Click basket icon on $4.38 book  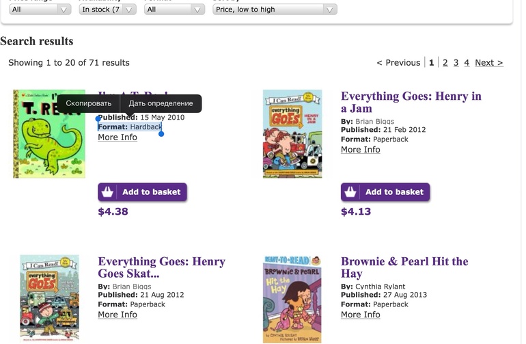pyautogui.click(x=107, y=192)
